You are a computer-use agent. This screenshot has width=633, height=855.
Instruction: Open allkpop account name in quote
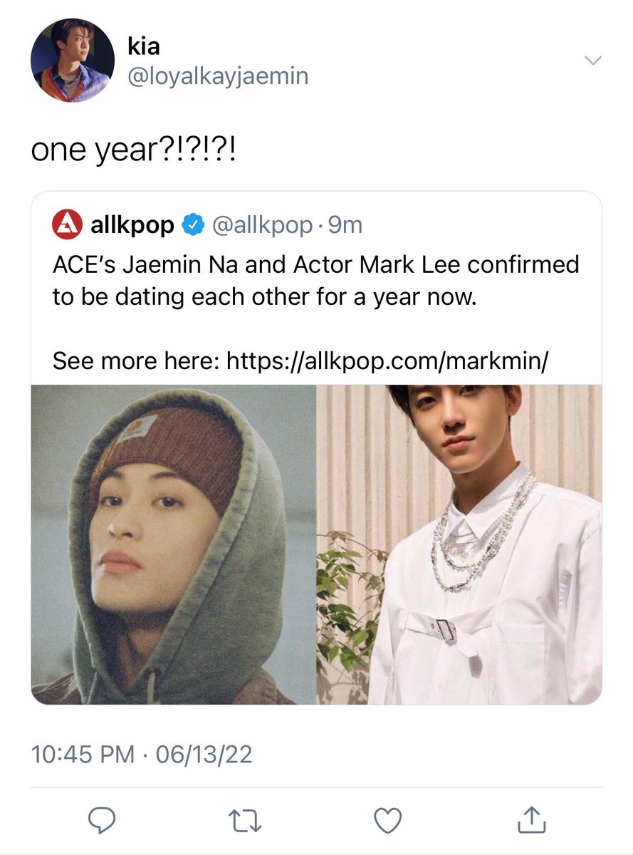(x=133, y=225)
